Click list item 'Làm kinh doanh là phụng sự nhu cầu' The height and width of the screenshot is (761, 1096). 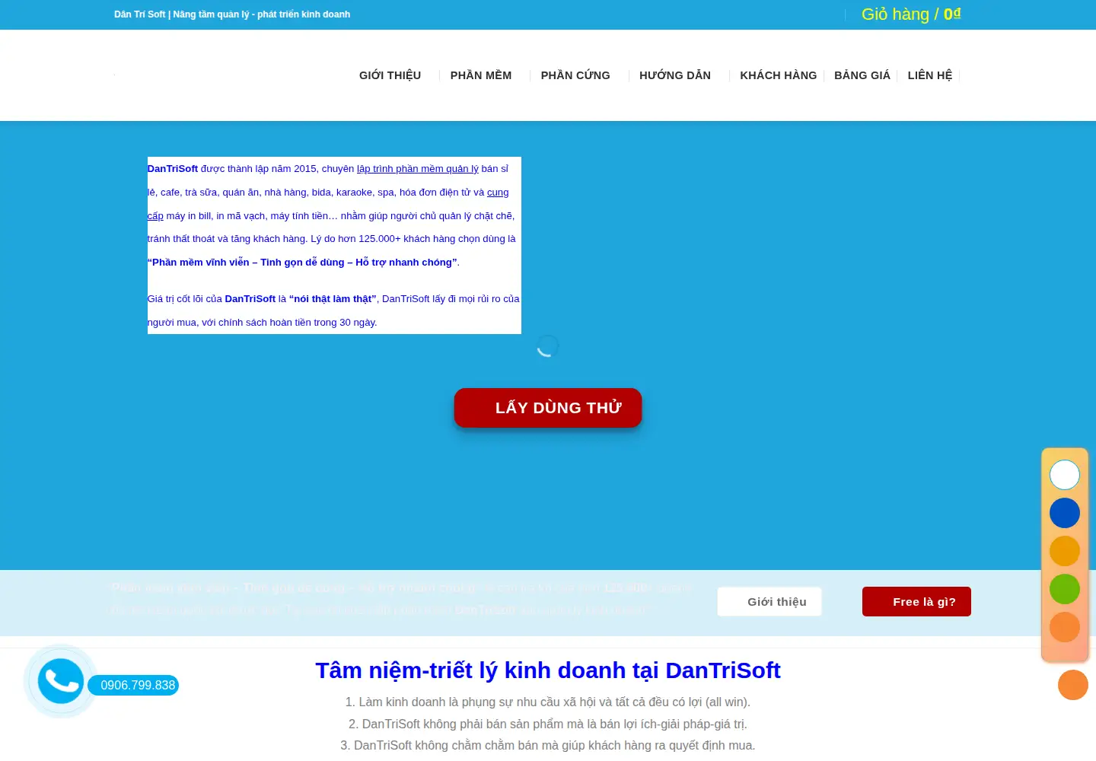point(548,702)
